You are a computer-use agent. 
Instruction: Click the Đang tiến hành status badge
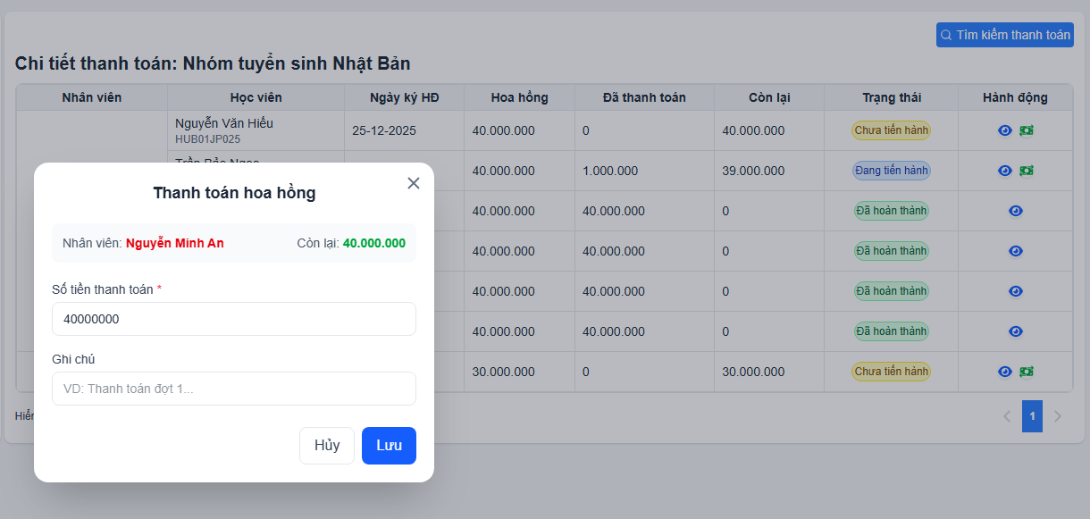click(892, 171)
